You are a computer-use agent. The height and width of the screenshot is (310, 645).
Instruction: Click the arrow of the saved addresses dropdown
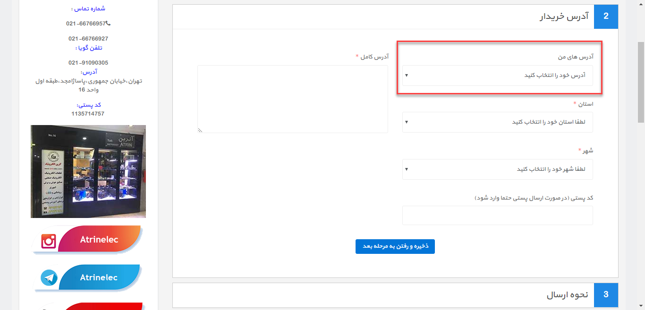[x=407, y=75]
